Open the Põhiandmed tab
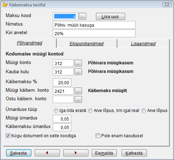The image size is (174, 160). (x=30, y=43)
